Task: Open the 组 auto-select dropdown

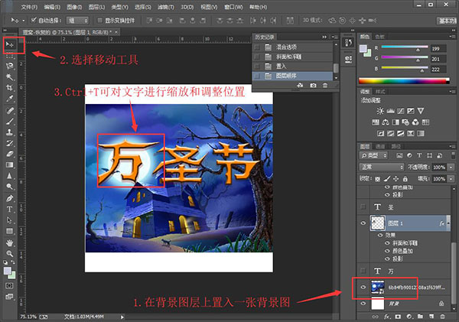Action: click(x=77, y=21)
